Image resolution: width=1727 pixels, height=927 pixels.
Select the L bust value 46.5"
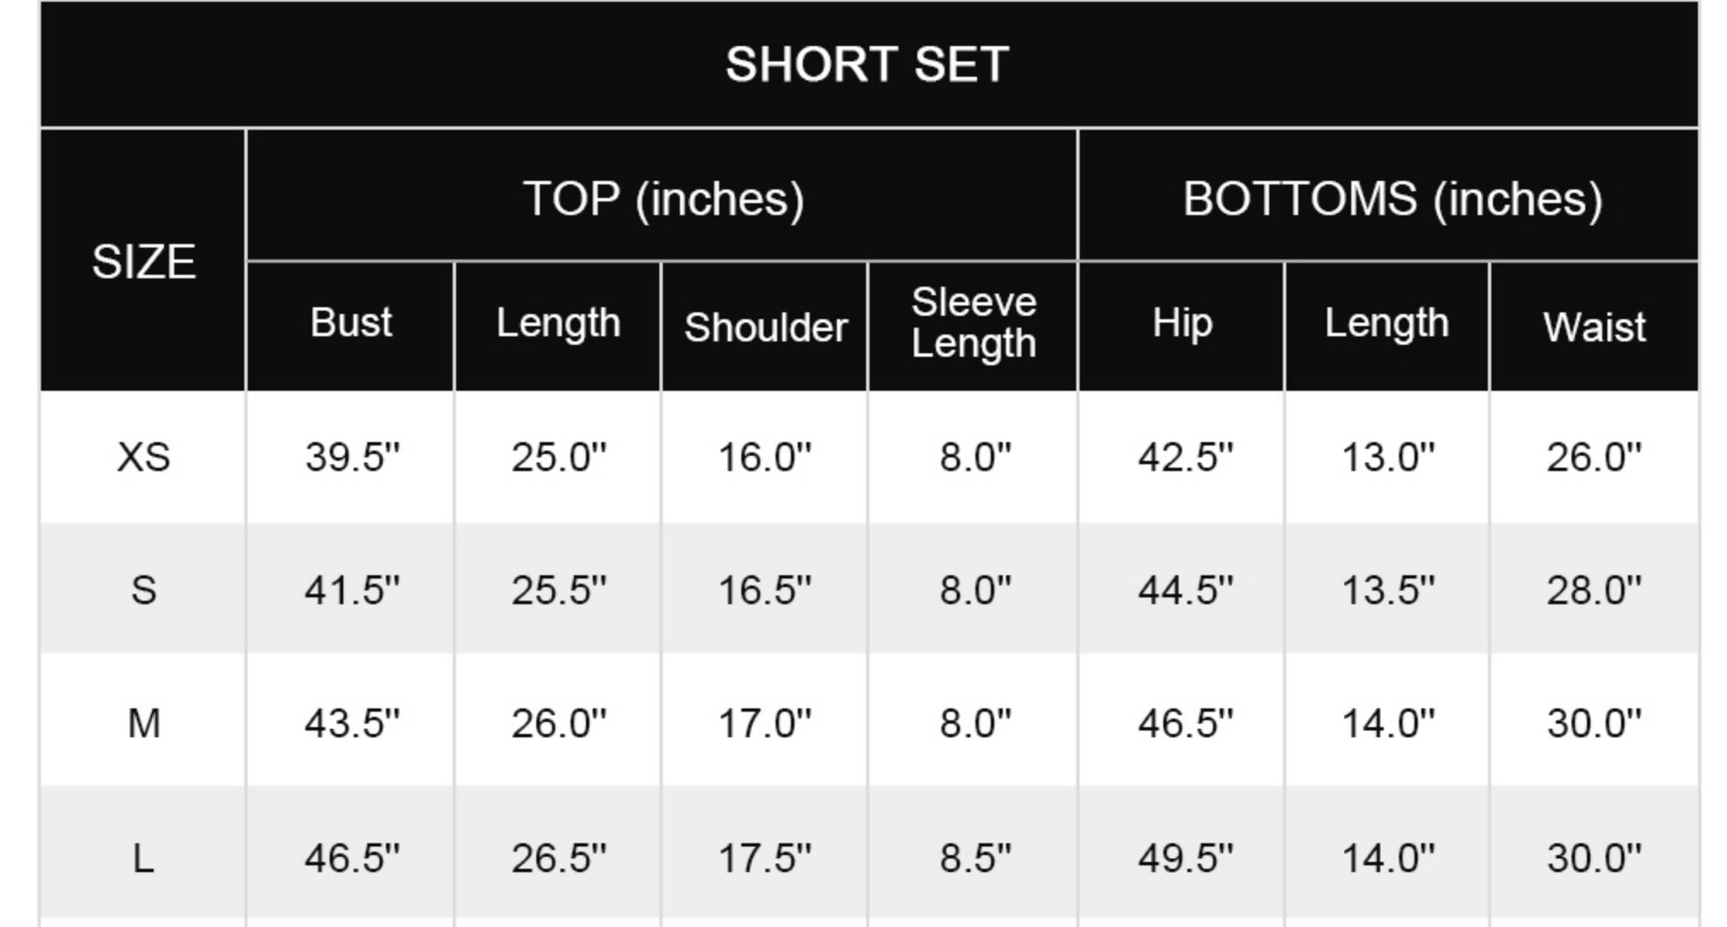point(351,858)
